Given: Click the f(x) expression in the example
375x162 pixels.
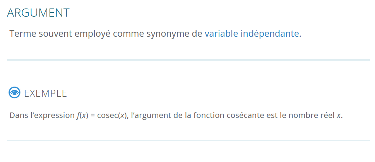Looking at the screenshot, I should pyautogui.click(x=82, y=115).
